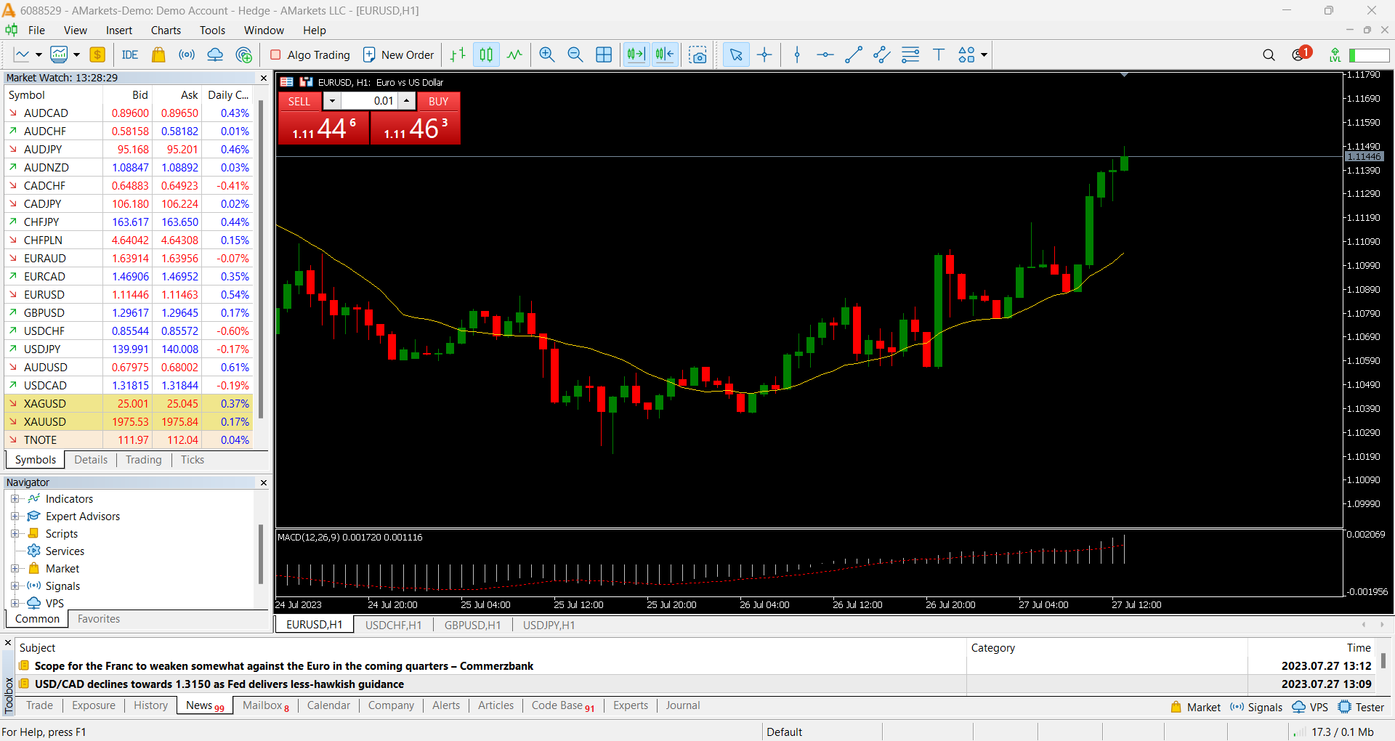Switch chart to candlesticks type
The height and width of the screenshot is (741, 1395).
(x=486, y=54)
